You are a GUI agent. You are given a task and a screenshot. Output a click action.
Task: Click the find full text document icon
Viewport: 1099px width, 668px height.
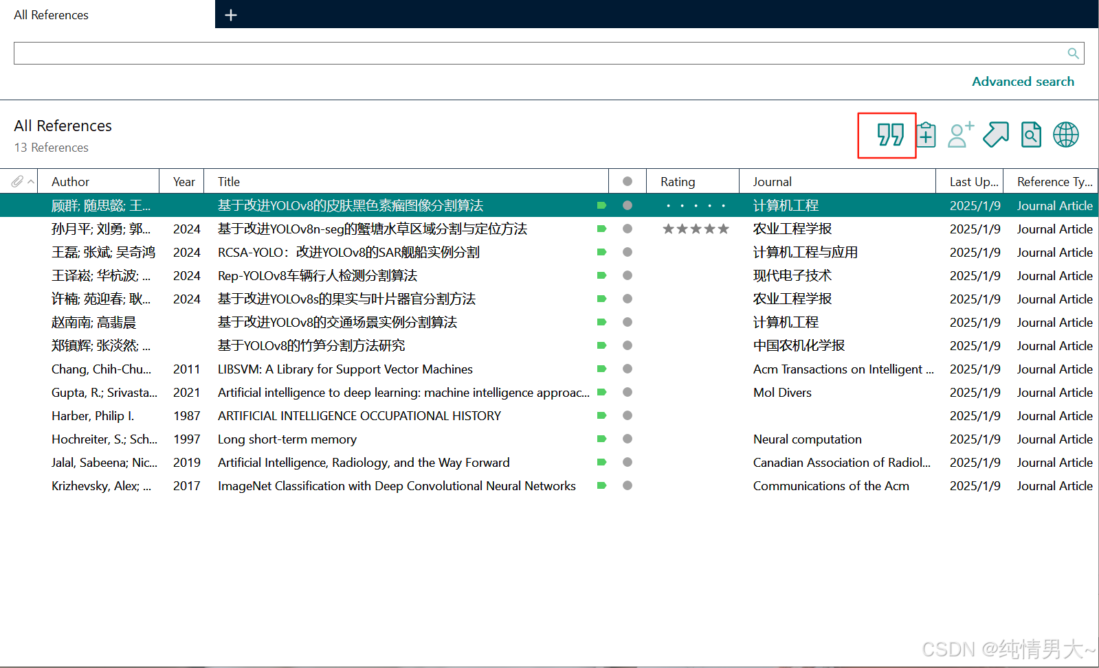[1031, 135]
